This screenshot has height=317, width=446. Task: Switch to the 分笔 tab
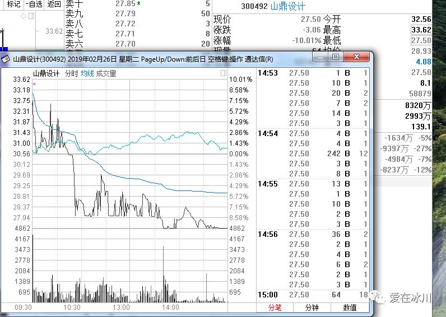coord(275,307)
